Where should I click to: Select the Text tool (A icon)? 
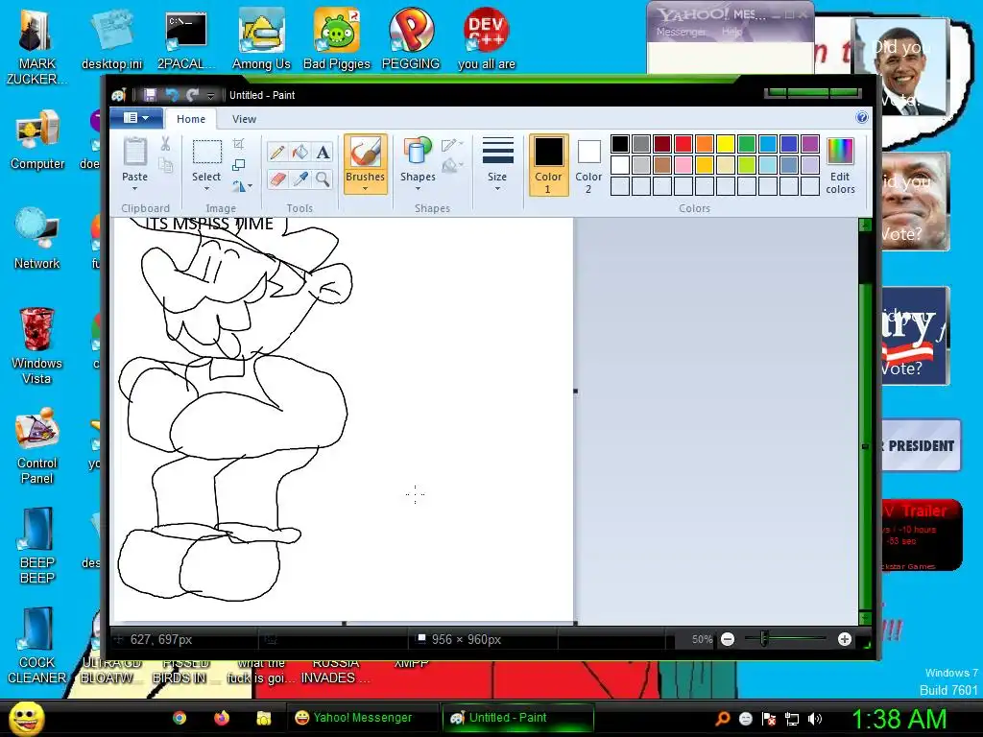pyautogui.click(x=323, y=153)
